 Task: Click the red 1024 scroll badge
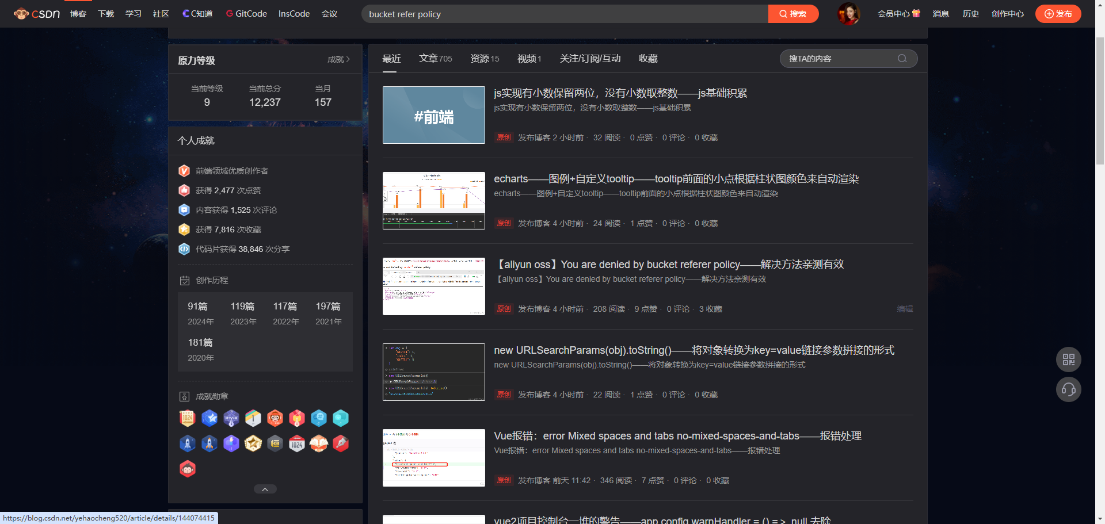[x=188, y=418]
